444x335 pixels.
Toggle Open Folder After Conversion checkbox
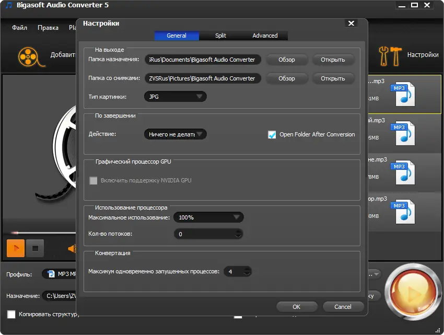(x=272, y=135)
